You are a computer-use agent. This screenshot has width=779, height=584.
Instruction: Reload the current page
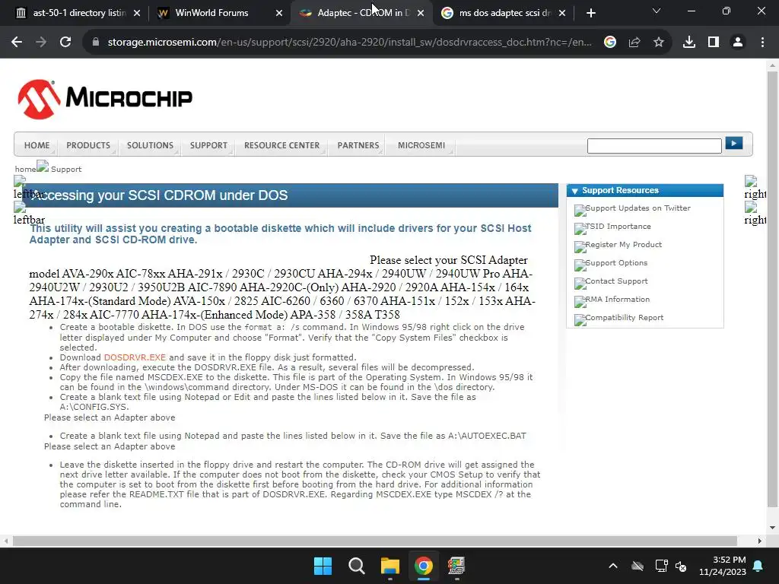point(65,43)
